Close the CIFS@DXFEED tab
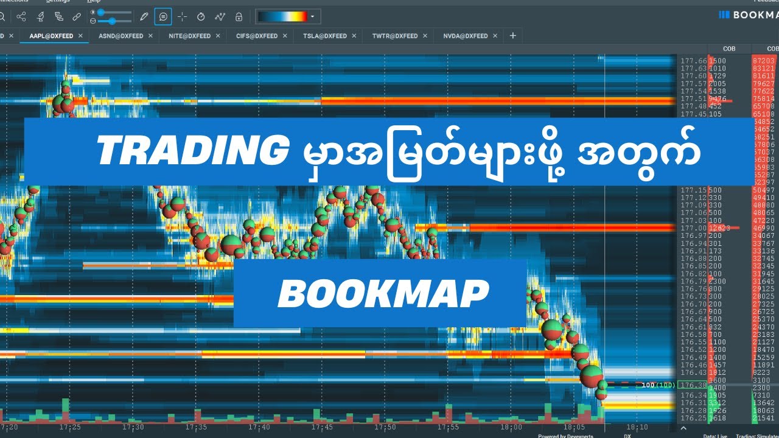The image size is (779, 438). [x=285, y=36]
